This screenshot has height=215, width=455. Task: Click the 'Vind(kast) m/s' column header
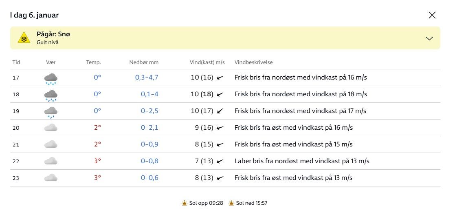(207, 62)
